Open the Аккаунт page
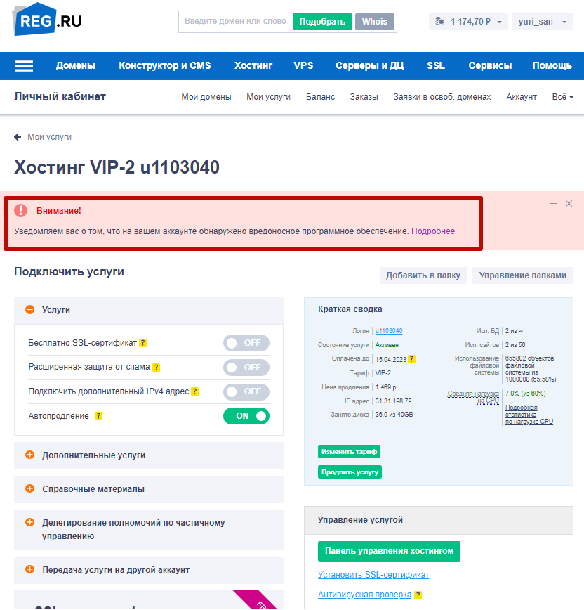Viewport: 584px width, 610px height. tap(522, 97)
